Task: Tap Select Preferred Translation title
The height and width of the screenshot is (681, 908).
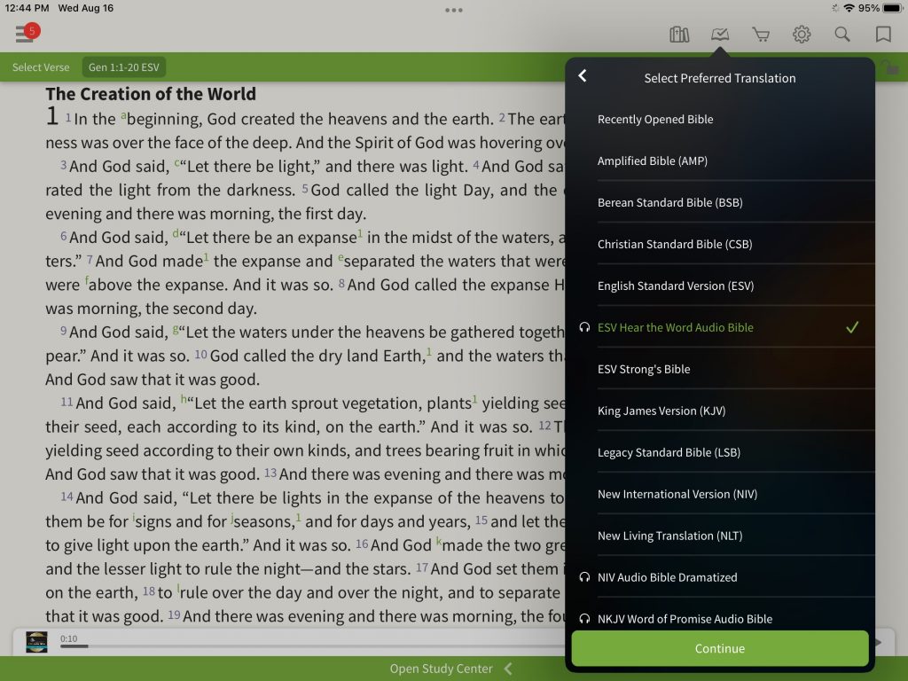Action: tap(720, 78)
